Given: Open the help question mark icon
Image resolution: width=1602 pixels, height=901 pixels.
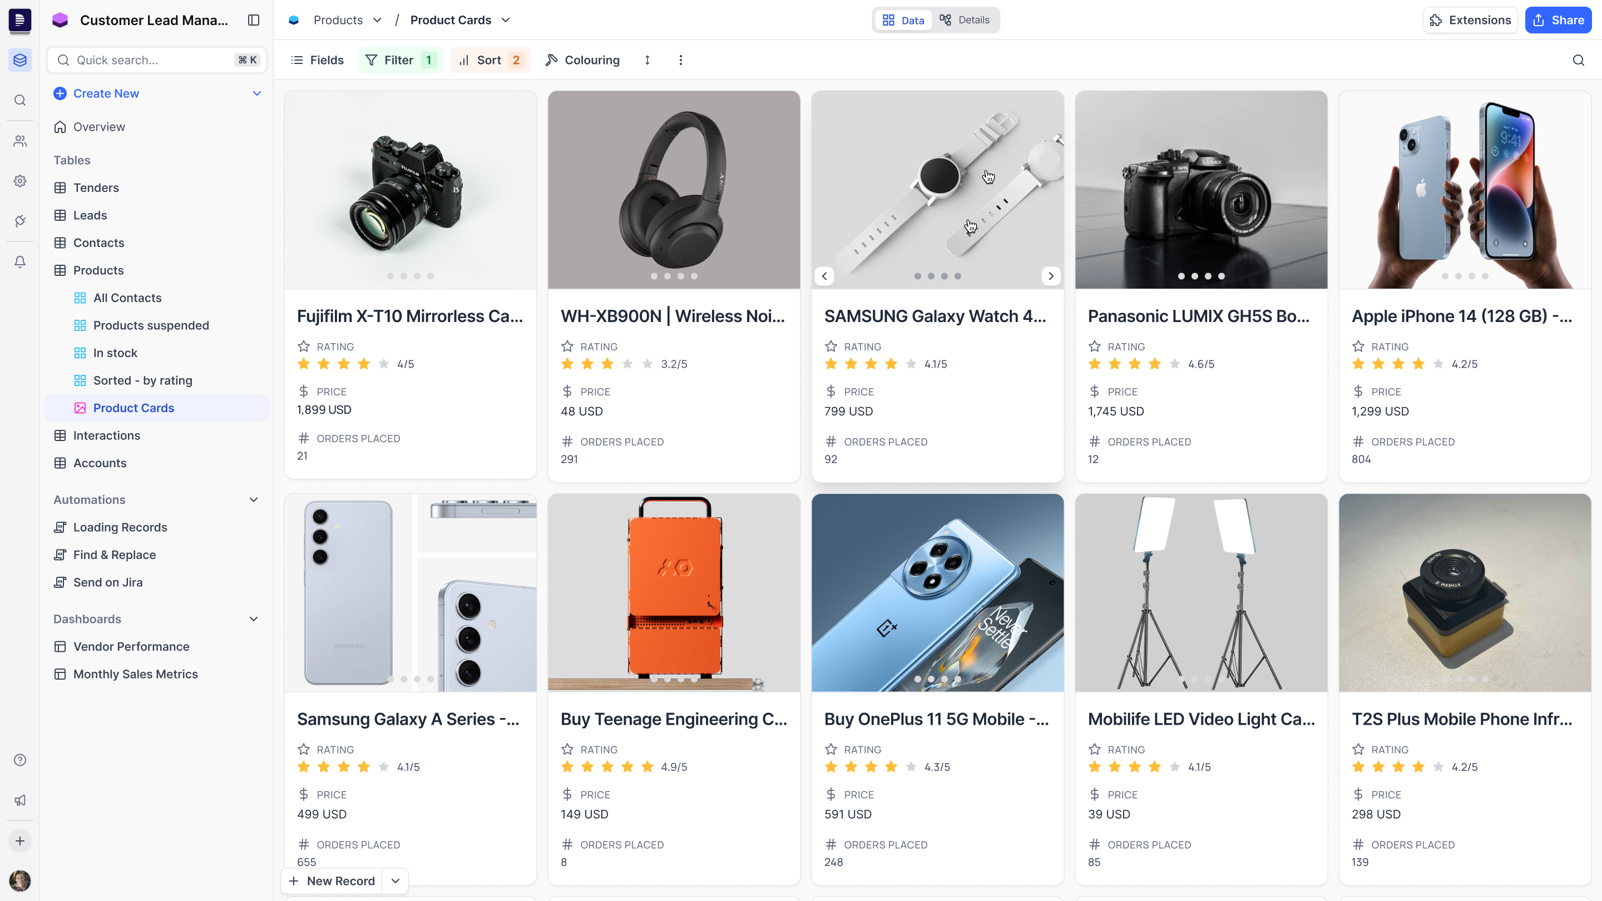Looking at the screenshot, I should point(20,760).
